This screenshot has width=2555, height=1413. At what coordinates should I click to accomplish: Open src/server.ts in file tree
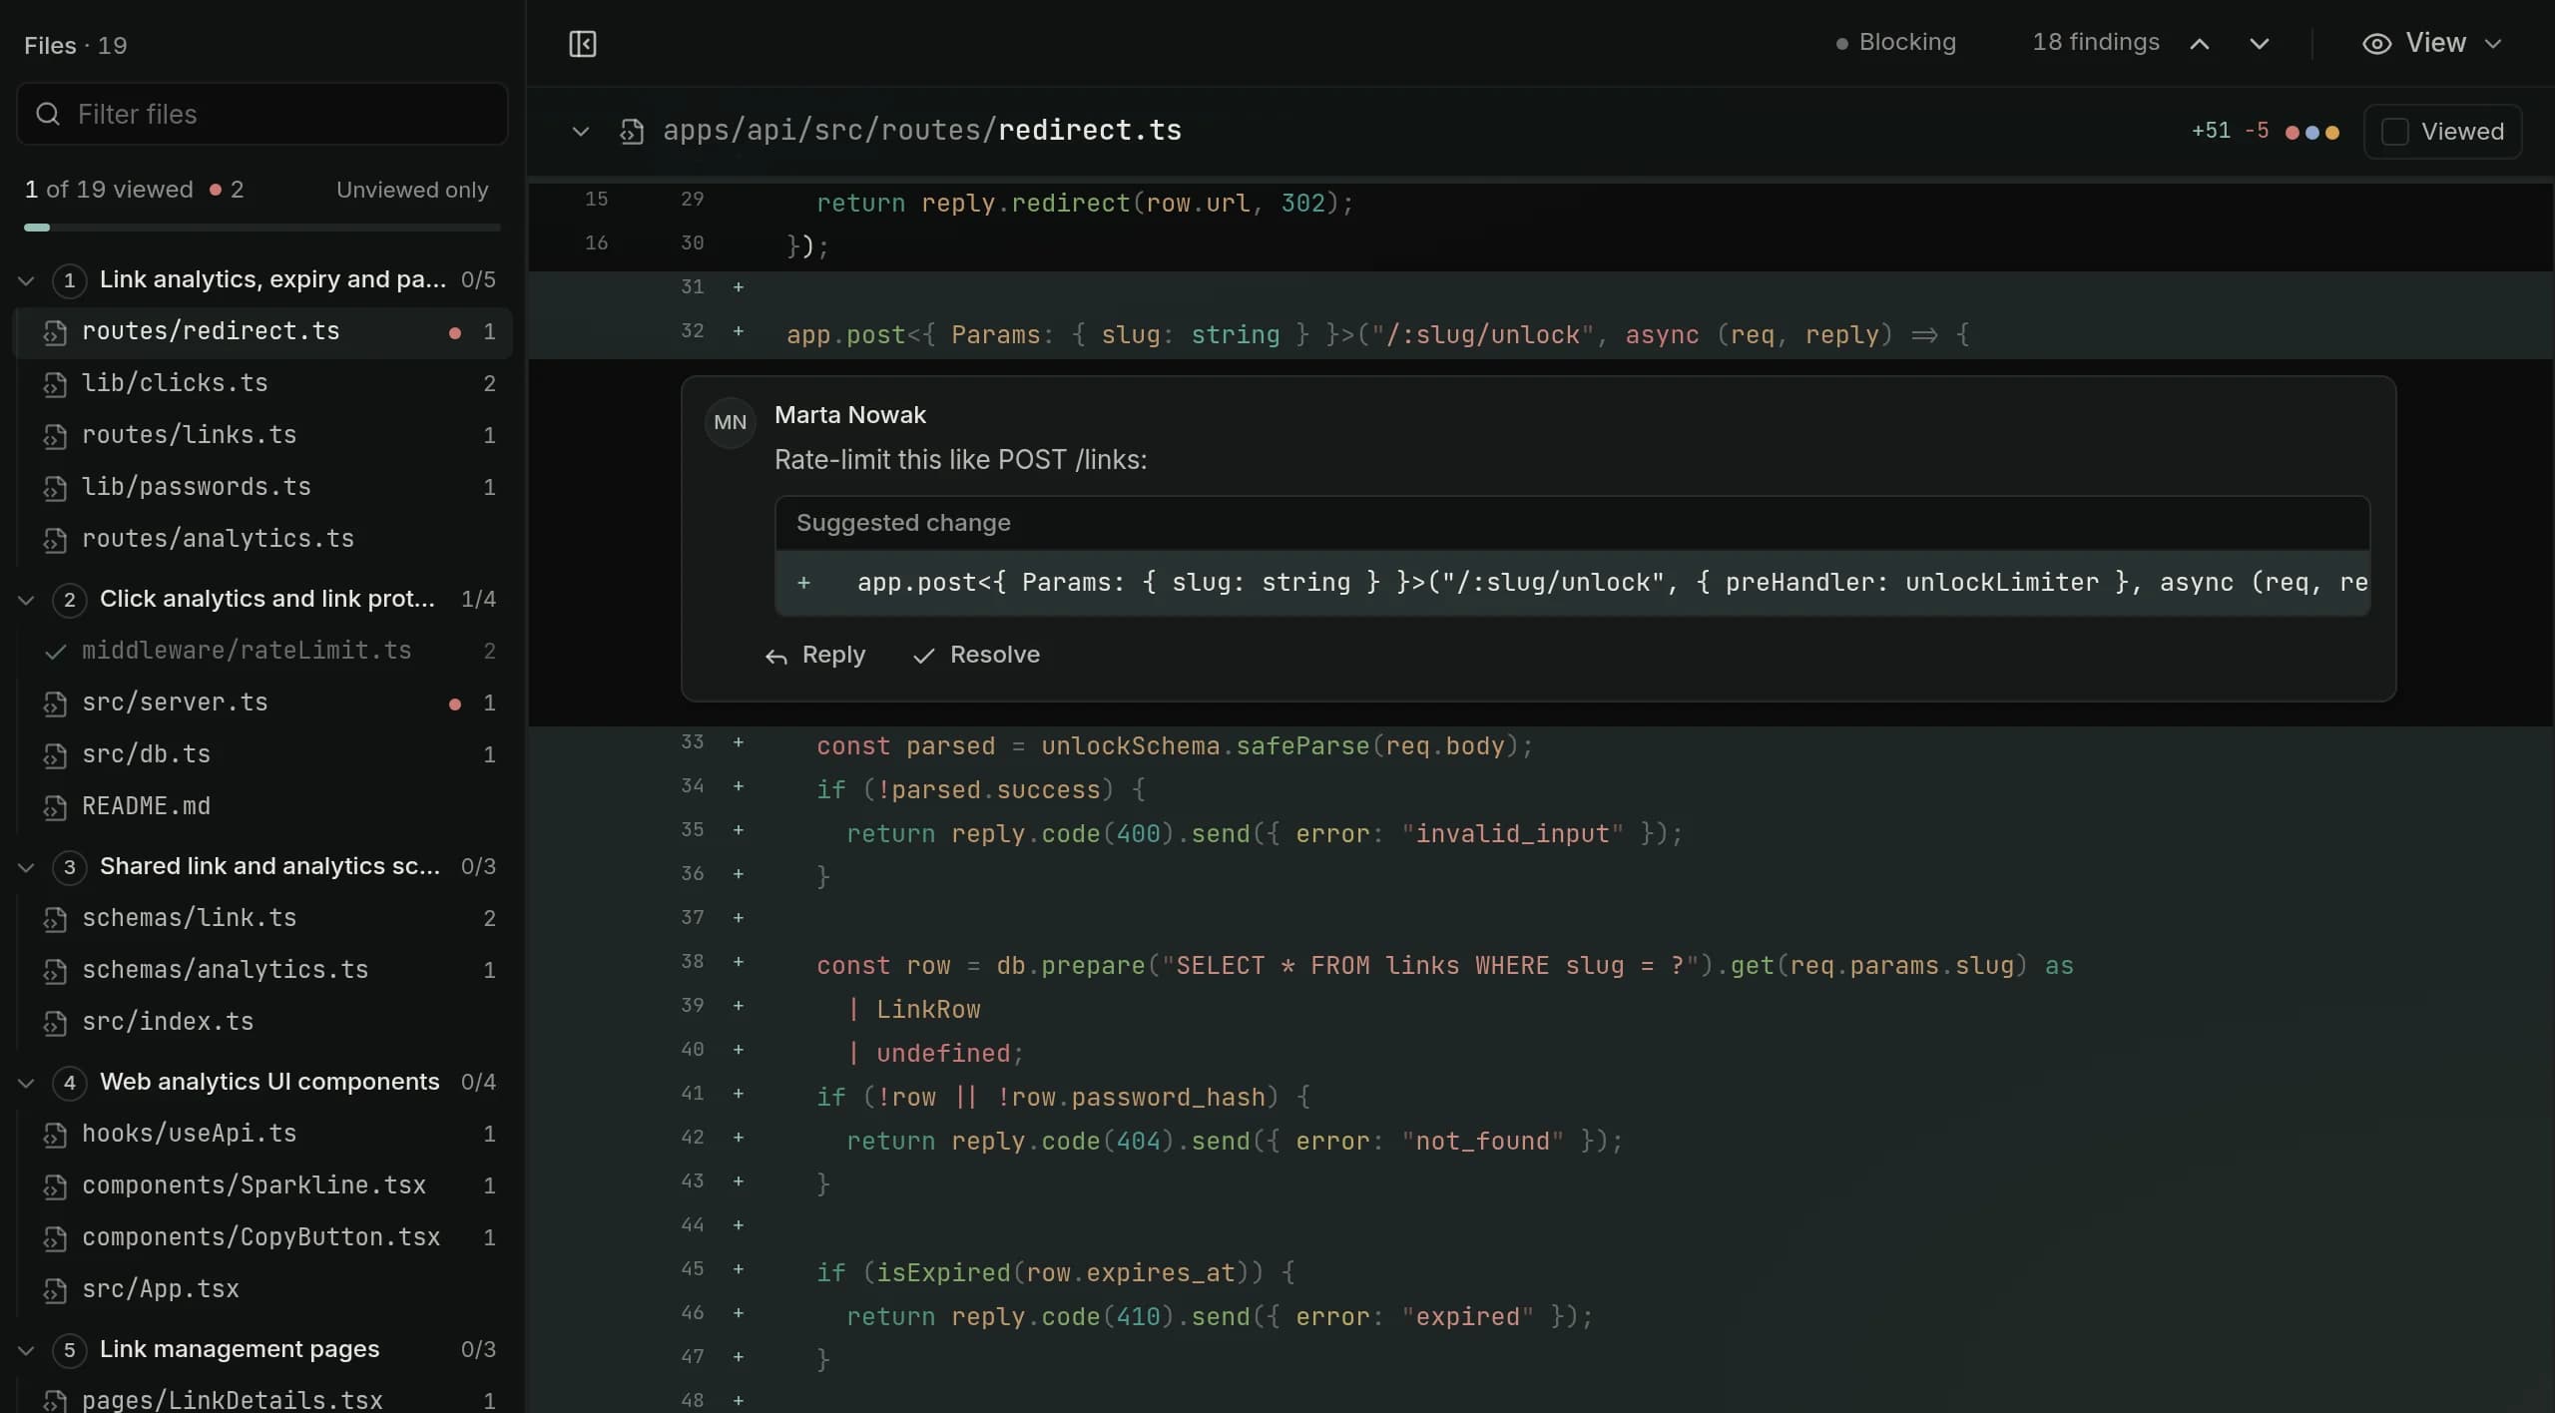point(262,704)
